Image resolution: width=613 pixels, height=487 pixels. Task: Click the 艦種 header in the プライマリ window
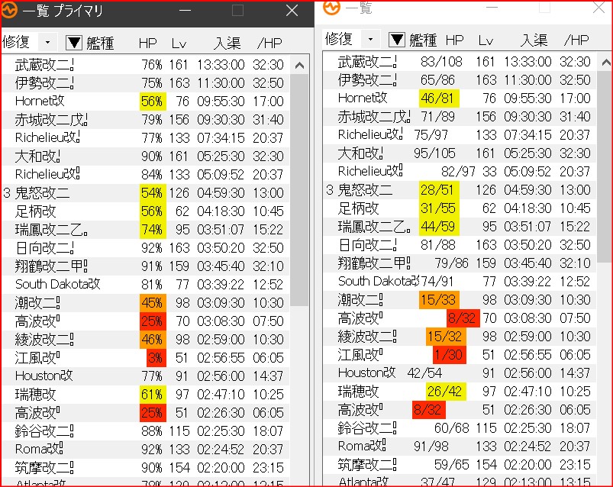tap(100, 43)
